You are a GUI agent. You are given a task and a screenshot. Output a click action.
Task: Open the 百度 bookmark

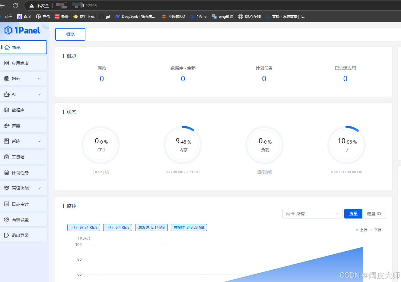pos(24,17)
